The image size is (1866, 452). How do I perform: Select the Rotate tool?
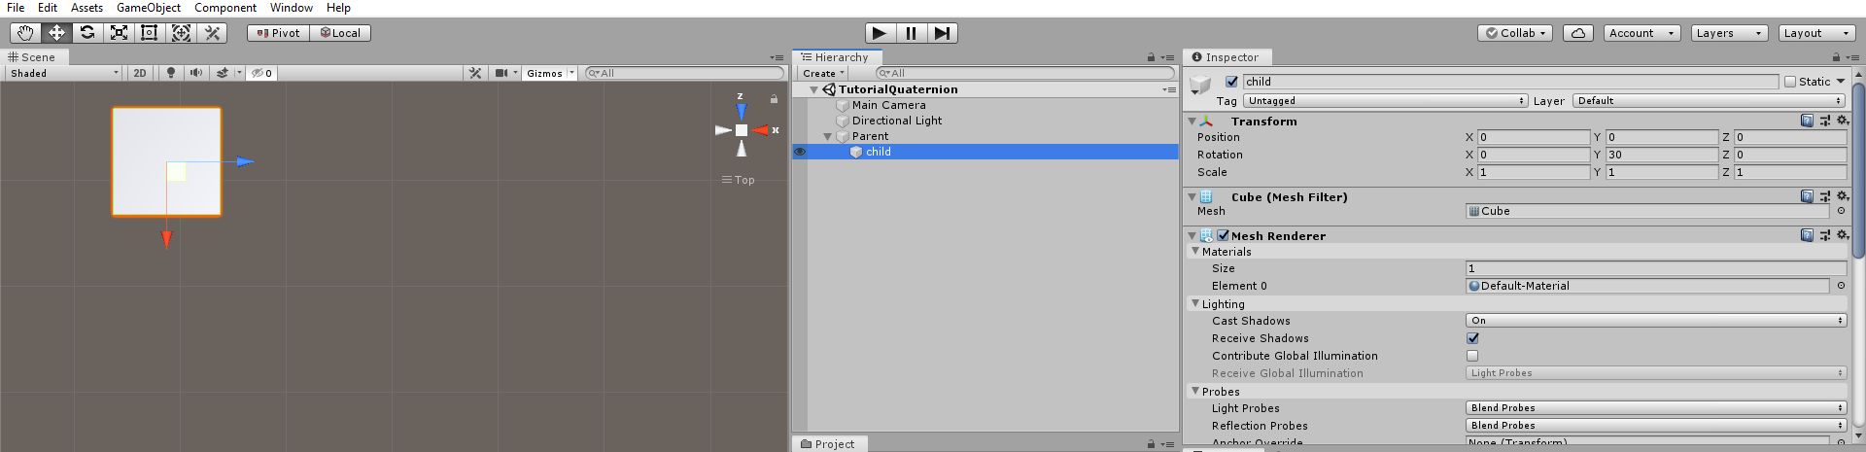87,32
